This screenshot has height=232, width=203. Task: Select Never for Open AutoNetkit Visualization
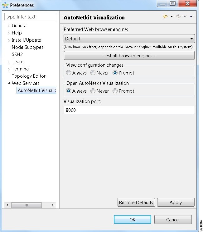point(93,91)
